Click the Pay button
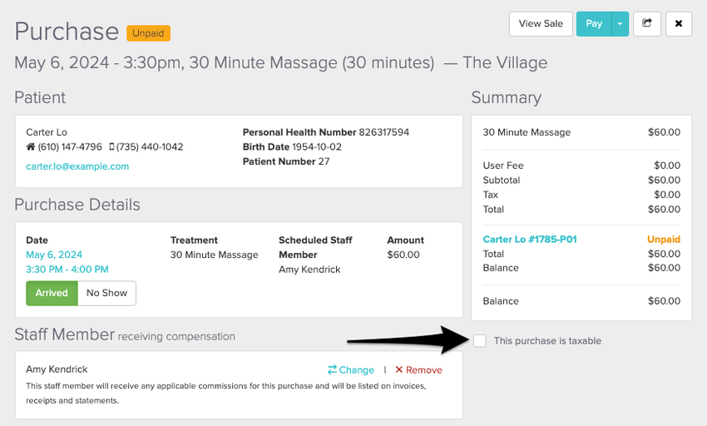Image resolution: width=707 pixels, height=426 pixels. pos(594,24)
